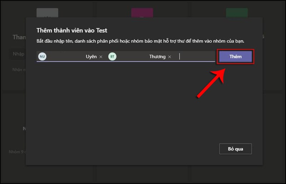Click the dimmed Nhập field in the background
This screenshot has height=184, width=286.
point(18,54)
